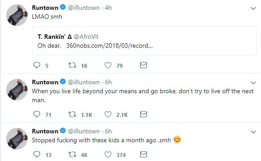Retweet the tweet with 48 retweets
The image size is (261, 161).
coord(72,154)
